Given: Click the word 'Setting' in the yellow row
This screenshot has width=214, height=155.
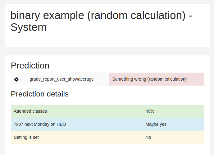Looking at the screenshot, I should tap(20, 137).
